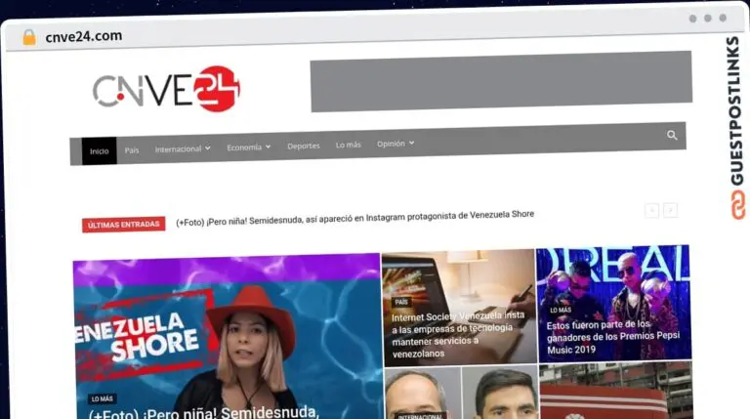
Task: Expand the Opinión dropdown menu
Action: click(x=396, y=144)
